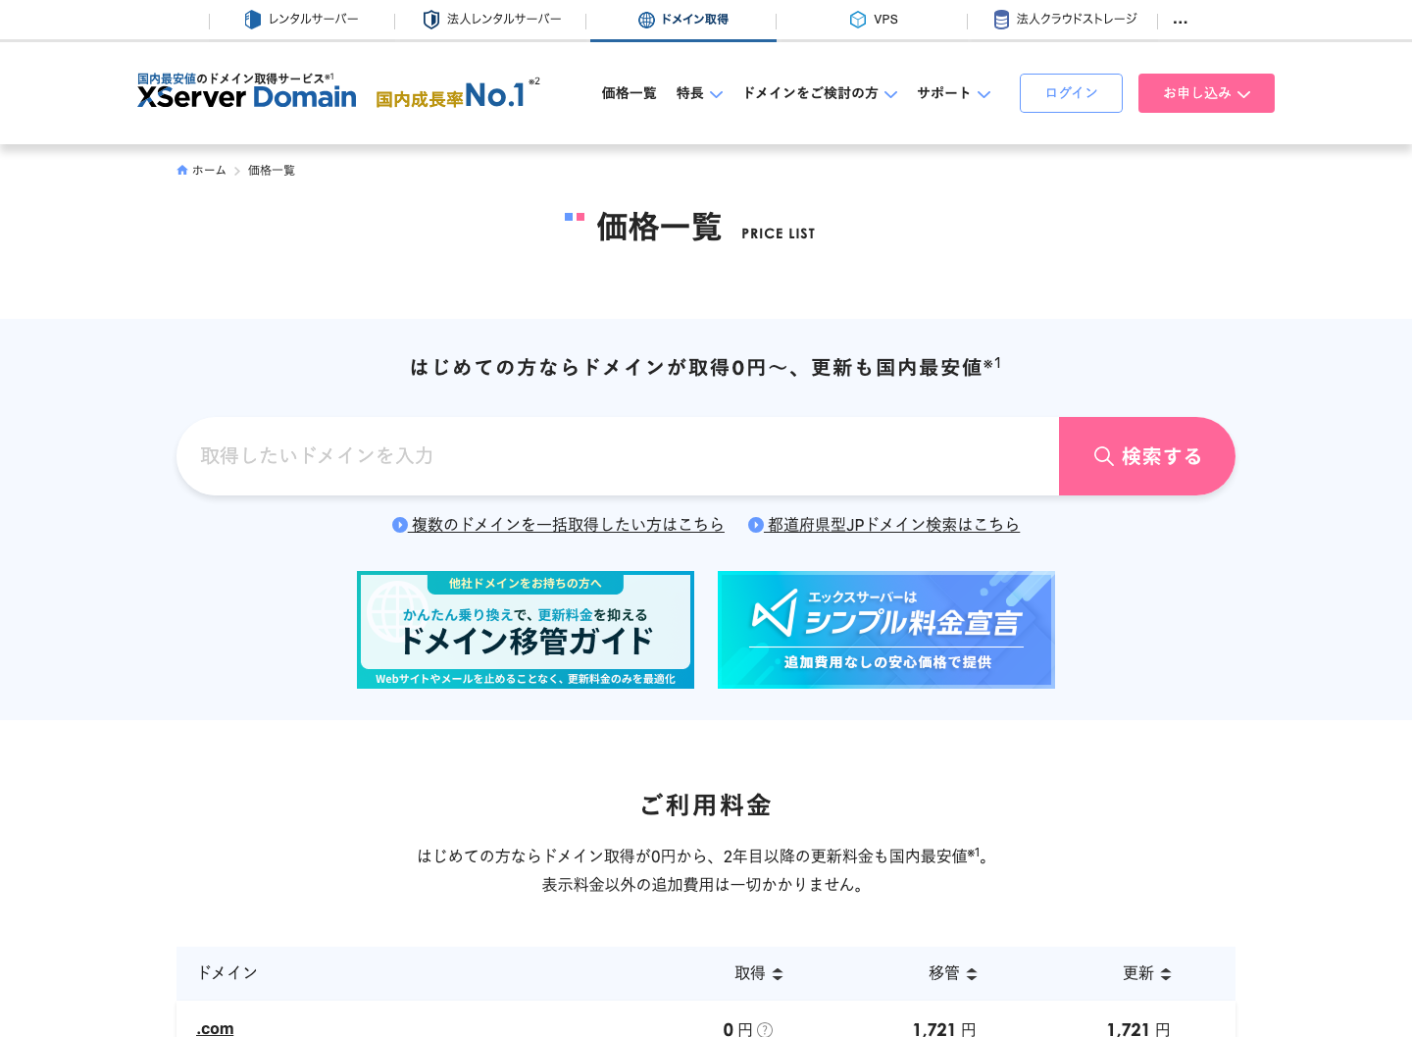The width and height of the screenshot is (1412, 1037).
Task: Open the ドメイン移管ガイド banner
Action: click(526, 630)
